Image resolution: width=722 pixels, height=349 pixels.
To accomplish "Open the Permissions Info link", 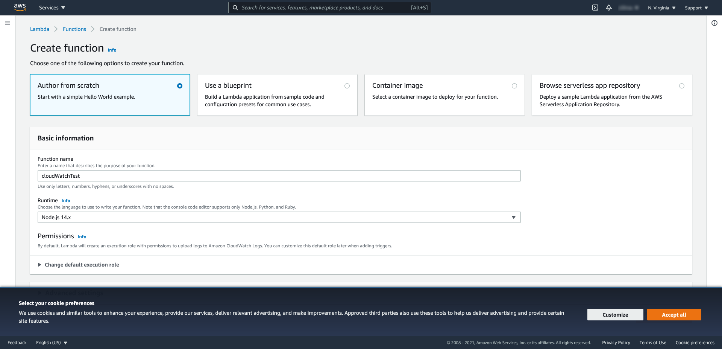I will [82, 237].
